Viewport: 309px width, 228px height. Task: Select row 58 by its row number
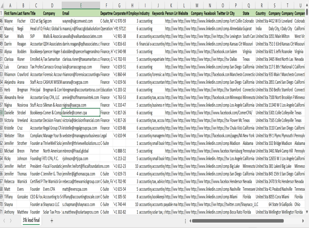pyautogui.click(x=2, y=113)
